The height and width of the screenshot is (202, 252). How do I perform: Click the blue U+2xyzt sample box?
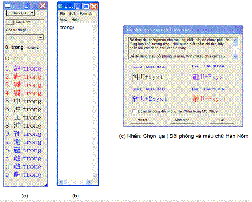[x=154, y=99]
